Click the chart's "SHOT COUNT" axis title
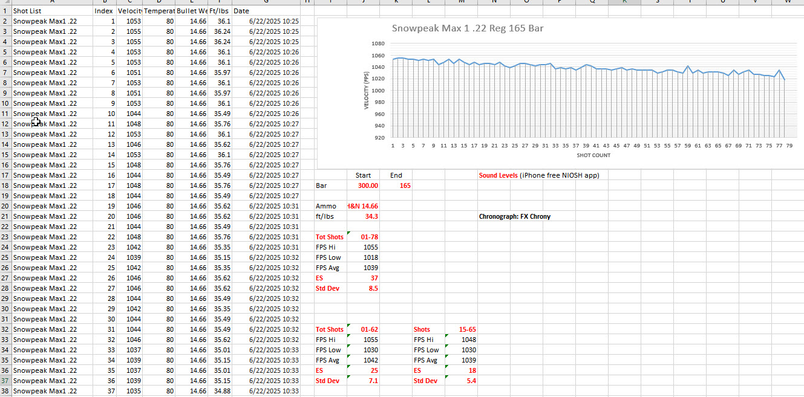Image resolution: width=804 pixels, height=397 pixels. pyautogui.click(x=593, y=155)
